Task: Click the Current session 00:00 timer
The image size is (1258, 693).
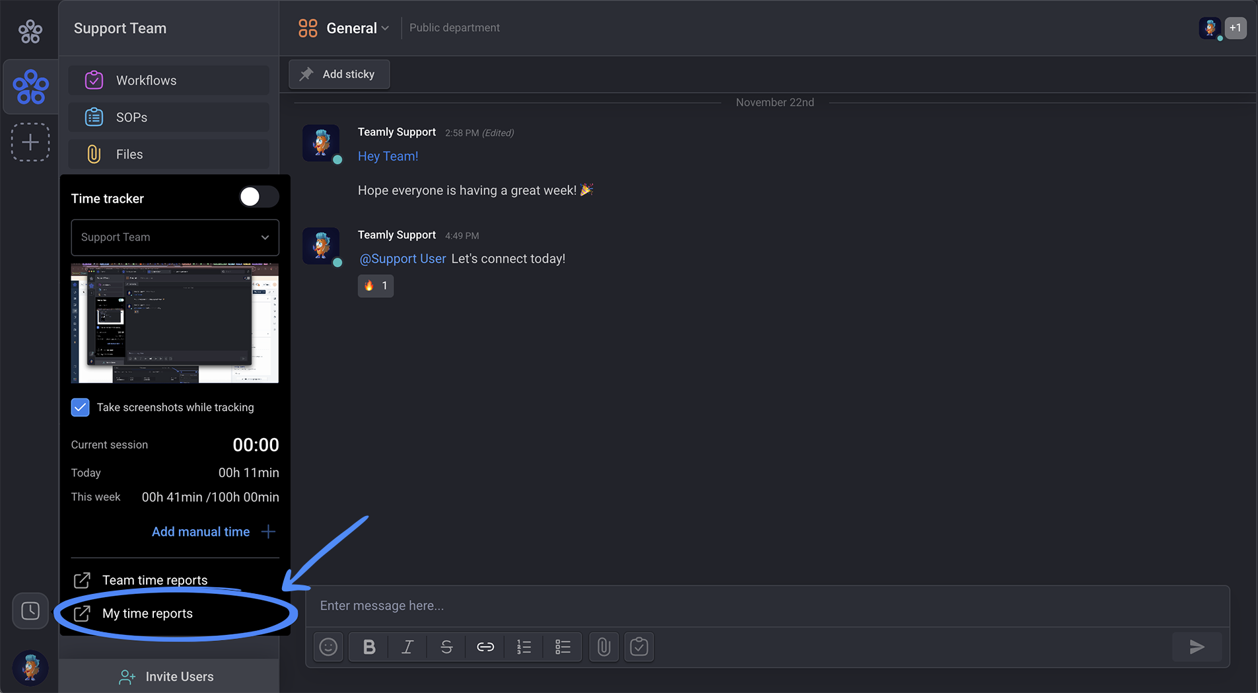Action: (256, 445)
